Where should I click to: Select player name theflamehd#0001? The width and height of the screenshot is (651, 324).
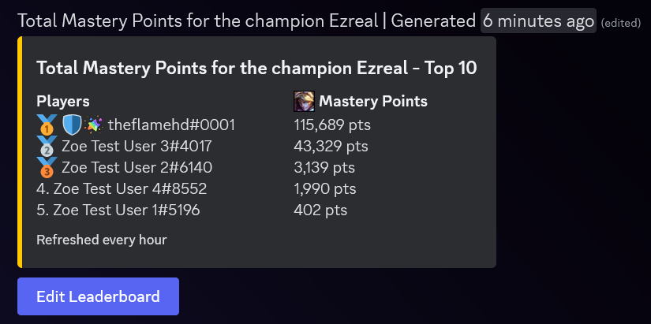171,125
